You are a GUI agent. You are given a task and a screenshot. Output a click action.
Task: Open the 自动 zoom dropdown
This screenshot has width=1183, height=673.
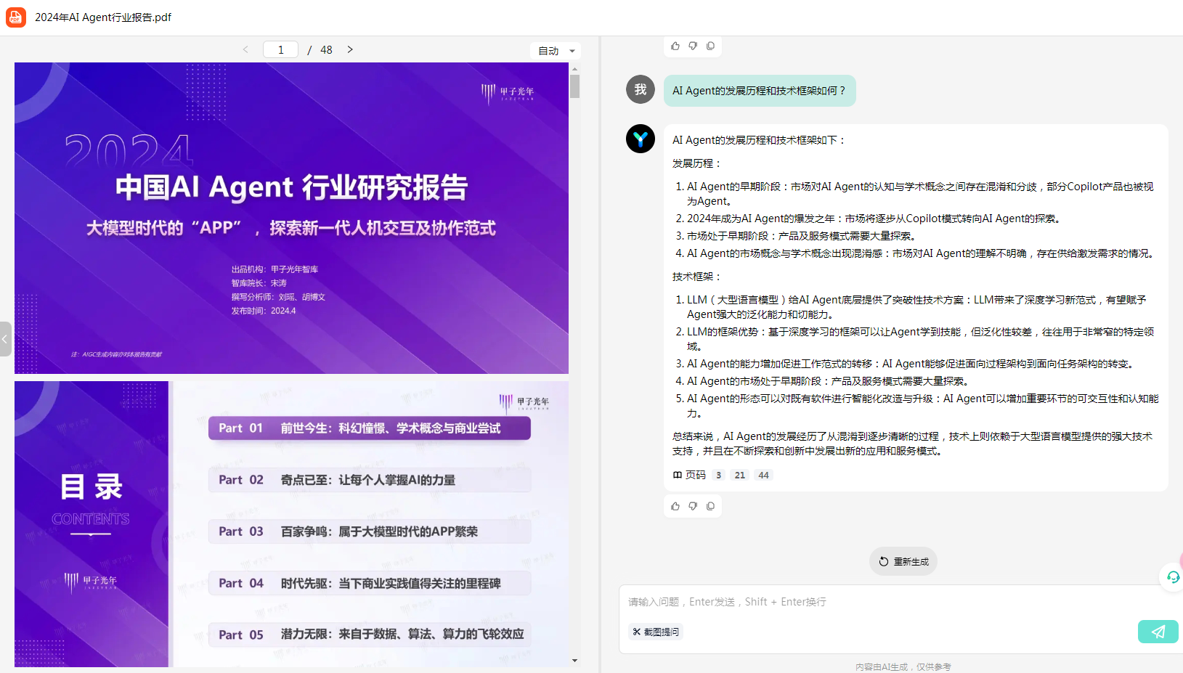point(556,51)
